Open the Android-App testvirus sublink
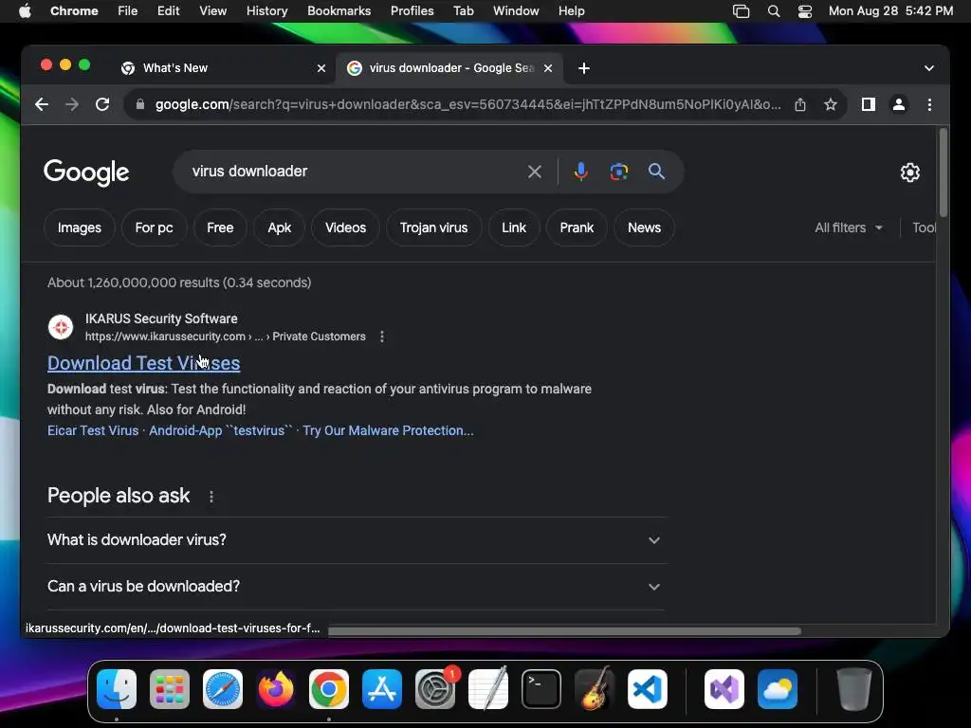Screen dimensions: 971x728 point(220,431)
